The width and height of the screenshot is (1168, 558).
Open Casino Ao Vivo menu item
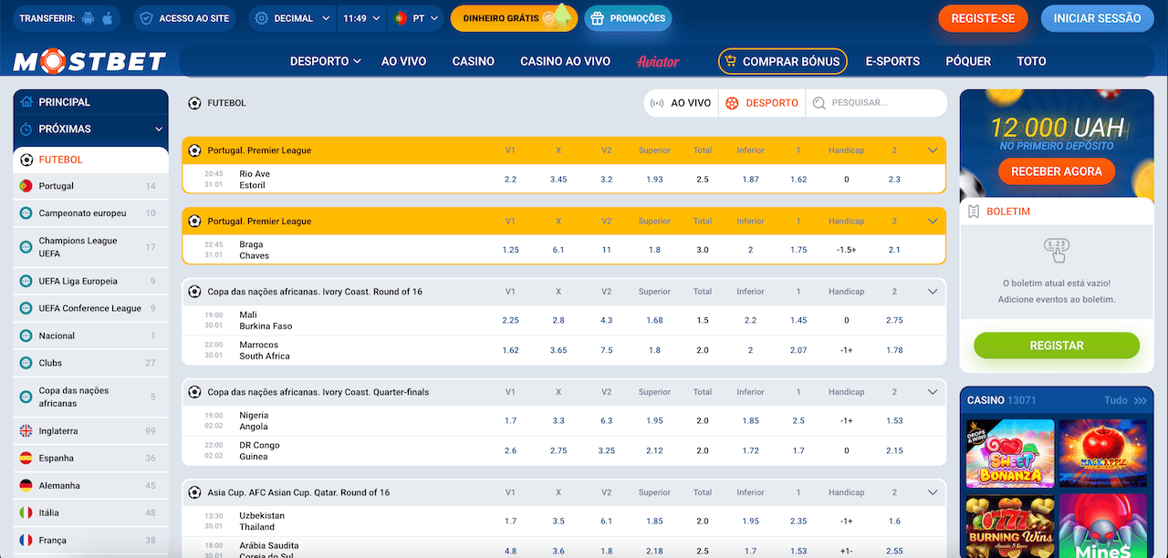pyautogui.click(x=566, y=61)
